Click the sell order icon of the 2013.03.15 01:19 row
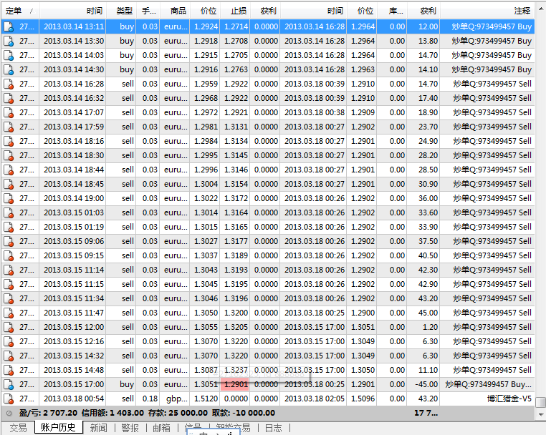 pyautogui.click(x=9, y=227)
